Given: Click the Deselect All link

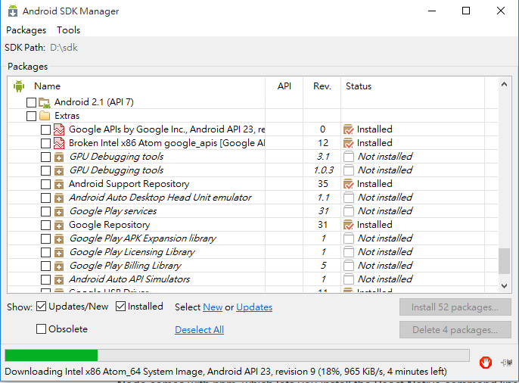Looking at the screenshot, I should click(x=199, y=330).
